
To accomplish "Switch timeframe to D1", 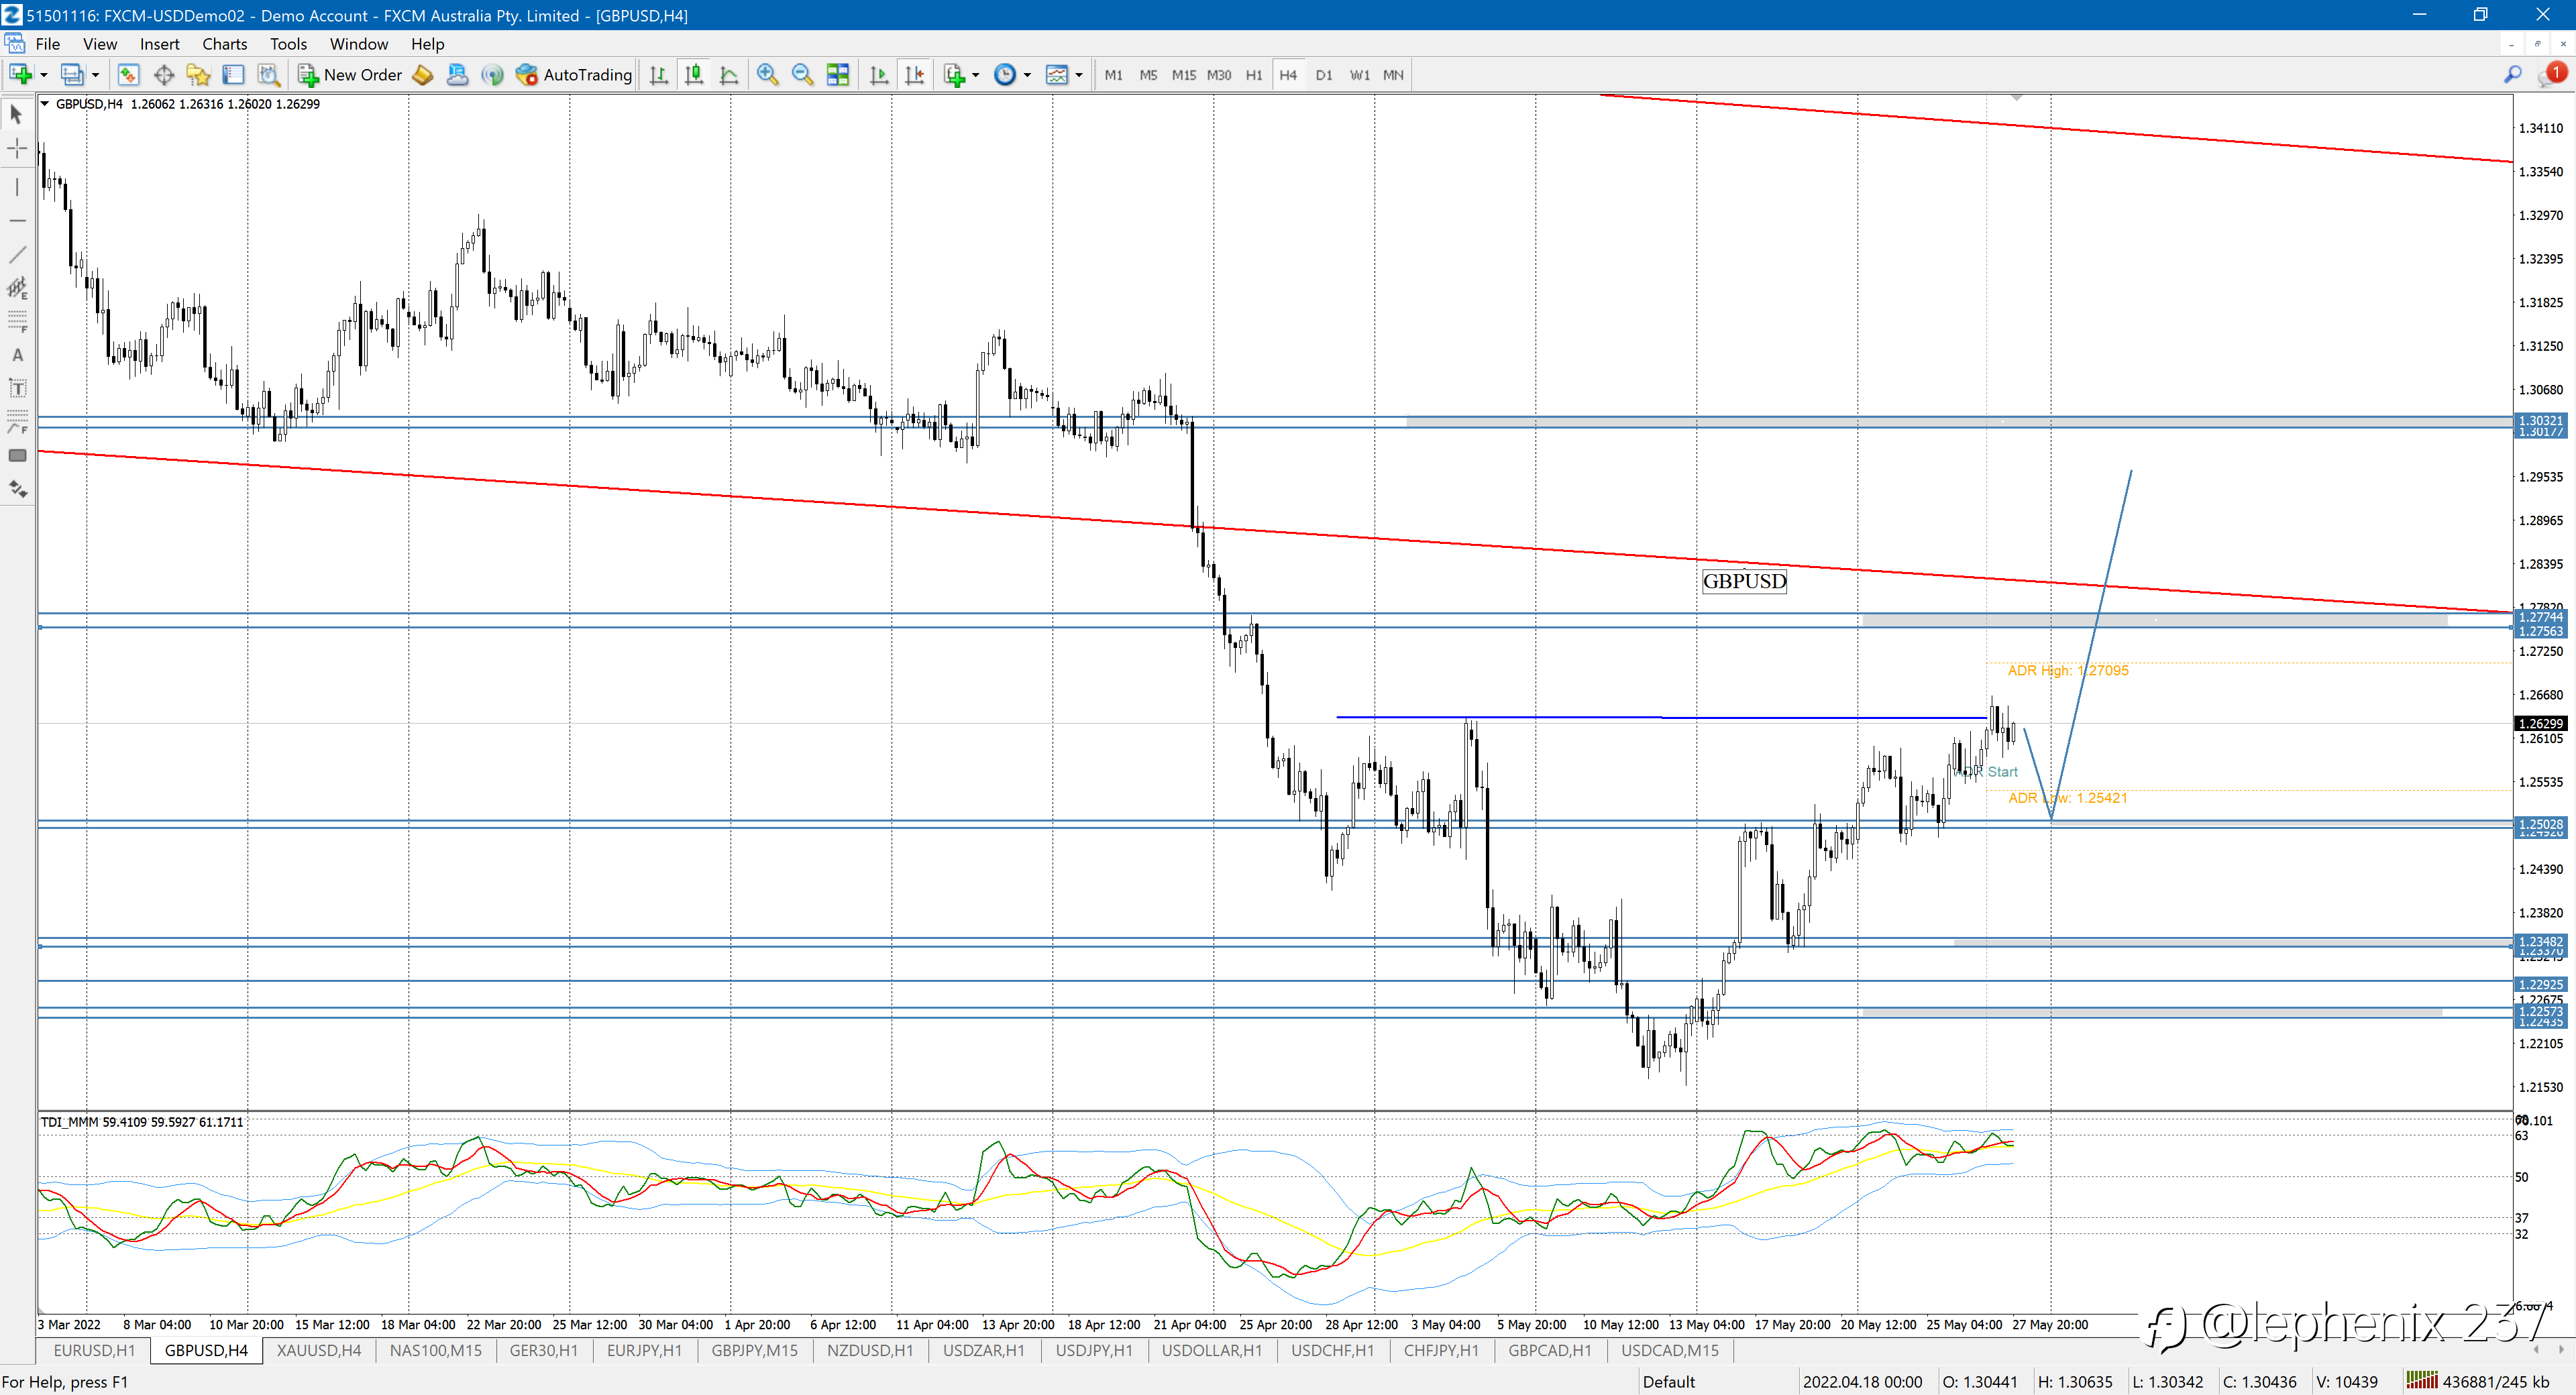I will 1324,75.
